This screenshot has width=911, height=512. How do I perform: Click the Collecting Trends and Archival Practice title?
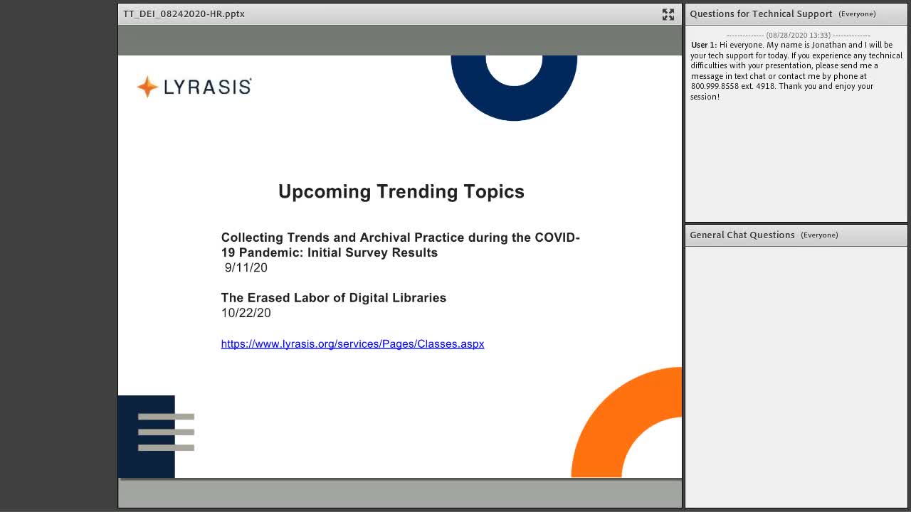click(x=401, y=245)
